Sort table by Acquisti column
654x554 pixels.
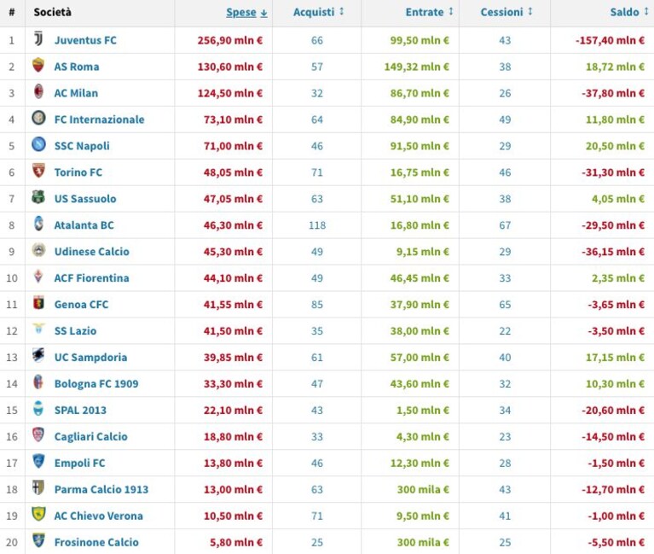[318, 12]
